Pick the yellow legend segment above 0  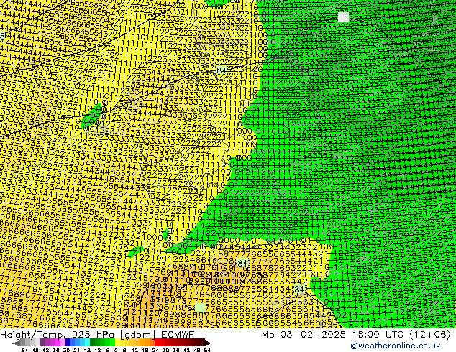[x=117, y=343]
